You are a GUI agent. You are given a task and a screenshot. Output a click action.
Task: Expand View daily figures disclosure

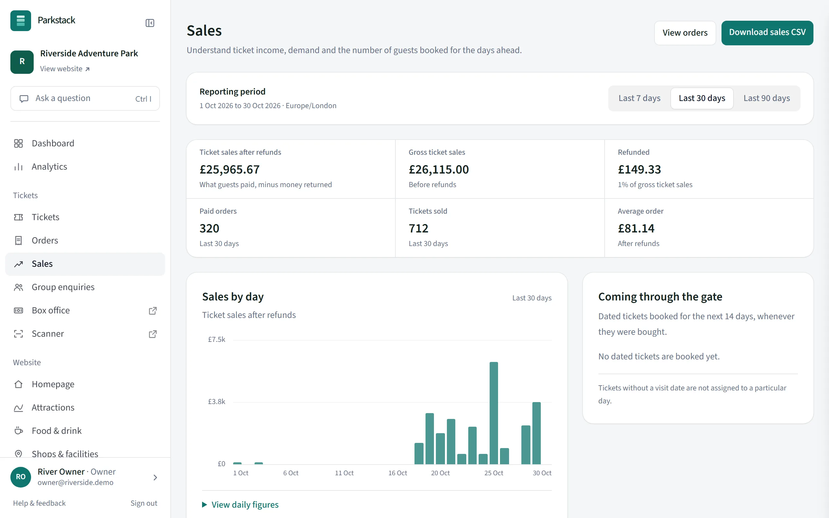[x=240, y=504]
